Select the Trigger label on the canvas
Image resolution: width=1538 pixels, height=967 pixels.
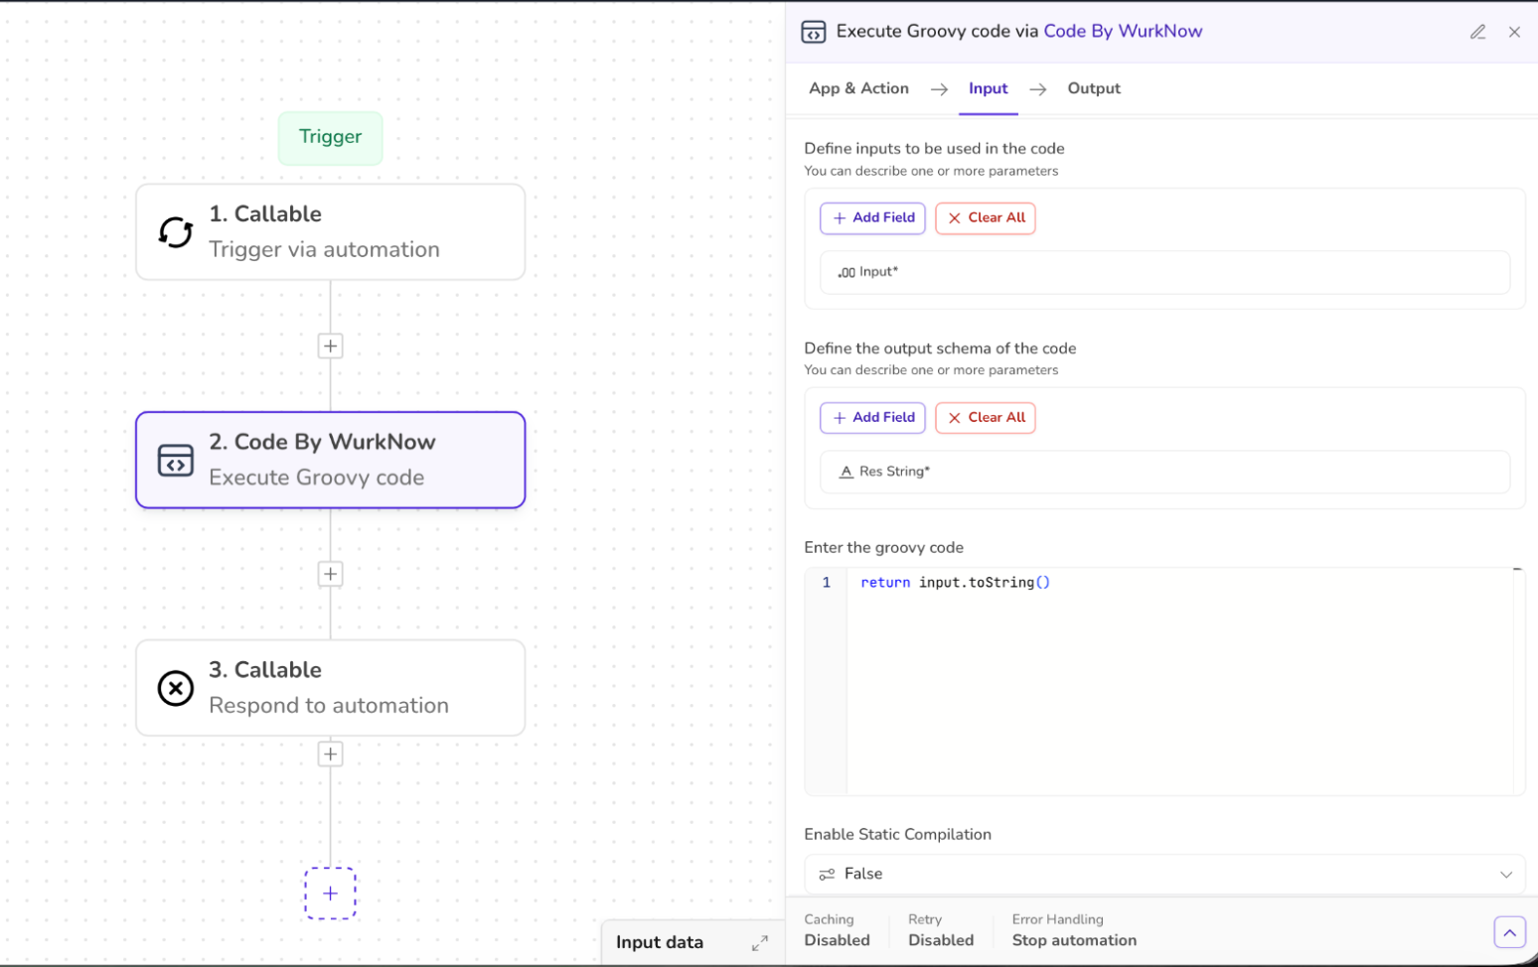[331, 138]
